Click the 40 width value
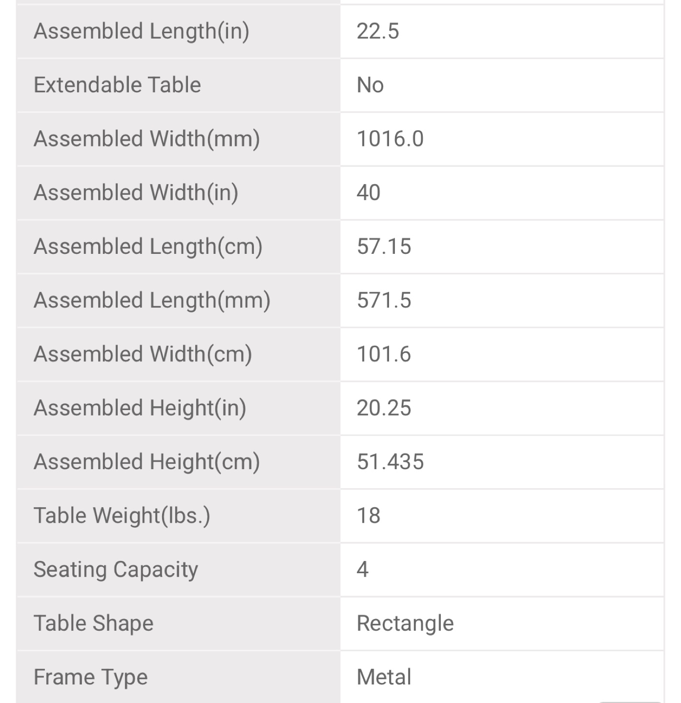 pos(369,193)
